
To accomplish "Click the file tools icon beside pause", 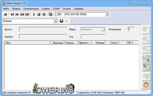I will tap(51, 14).
